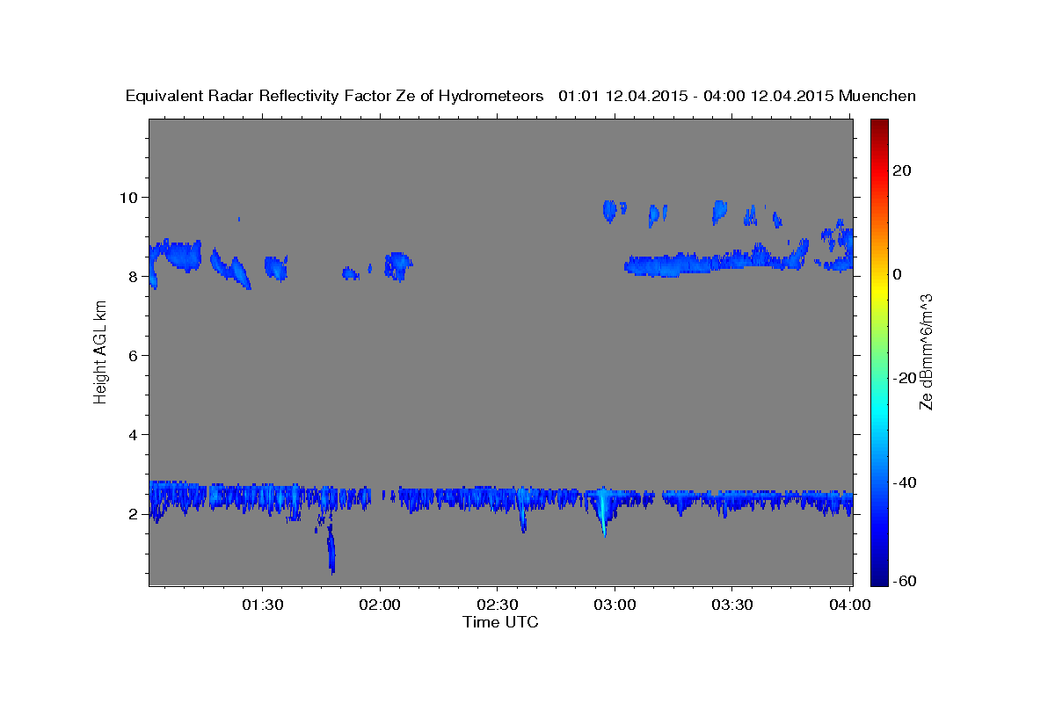Click the 'Height AGL km' axis label

pyautogui.click(x=100, y=352)
